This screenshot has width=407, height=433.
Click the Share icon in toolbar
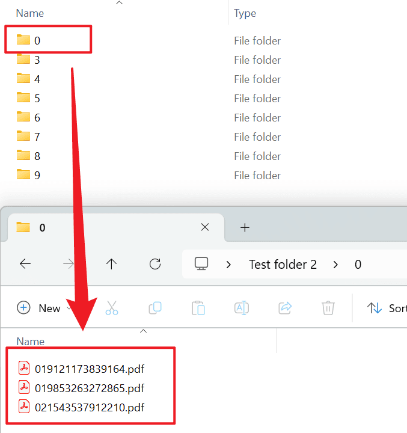tap(285, 308)
